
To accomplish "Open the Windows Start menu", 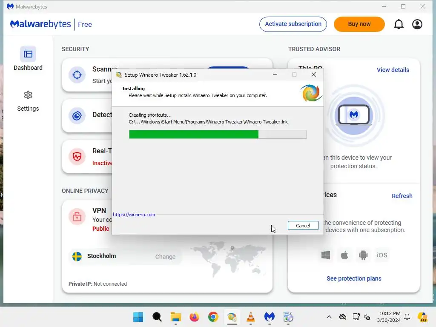I will (138, 317).
